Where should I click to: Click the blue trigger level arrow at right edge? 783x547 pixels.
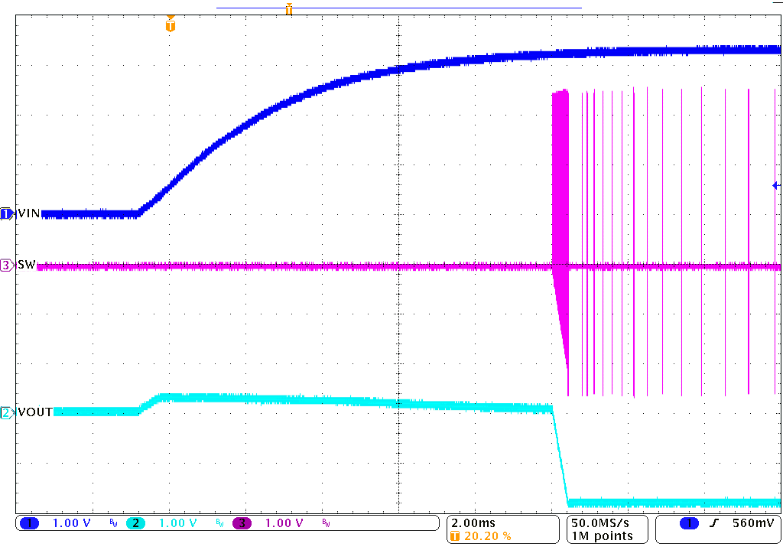pos(776,185)
